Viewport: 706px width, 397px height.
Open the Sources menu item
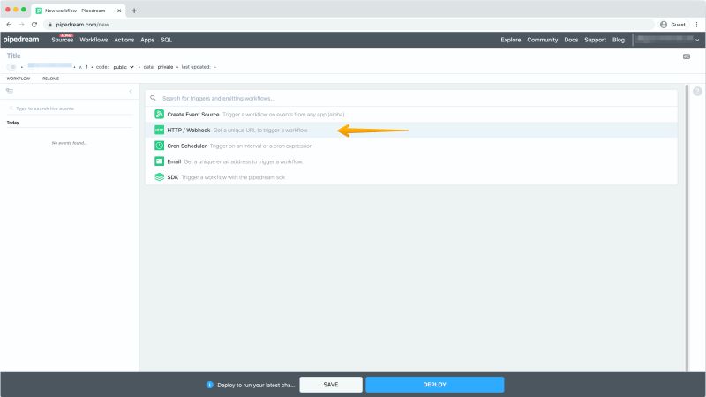point(62,40)
